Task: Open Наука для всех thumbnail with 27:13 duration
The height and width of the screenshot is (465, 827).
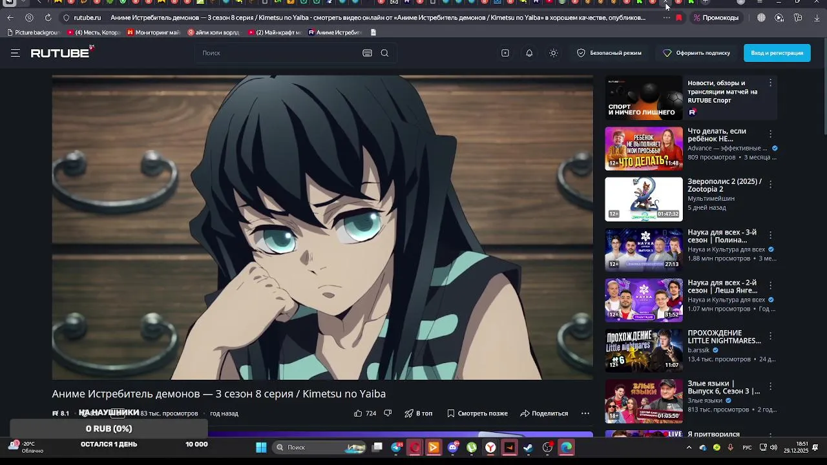Action: click(644, 249)
